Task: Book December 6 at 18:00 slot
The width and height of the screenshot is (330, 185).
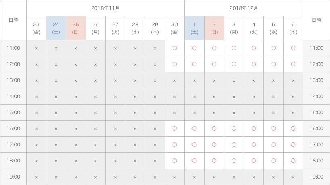Action: tap(293, 160)
